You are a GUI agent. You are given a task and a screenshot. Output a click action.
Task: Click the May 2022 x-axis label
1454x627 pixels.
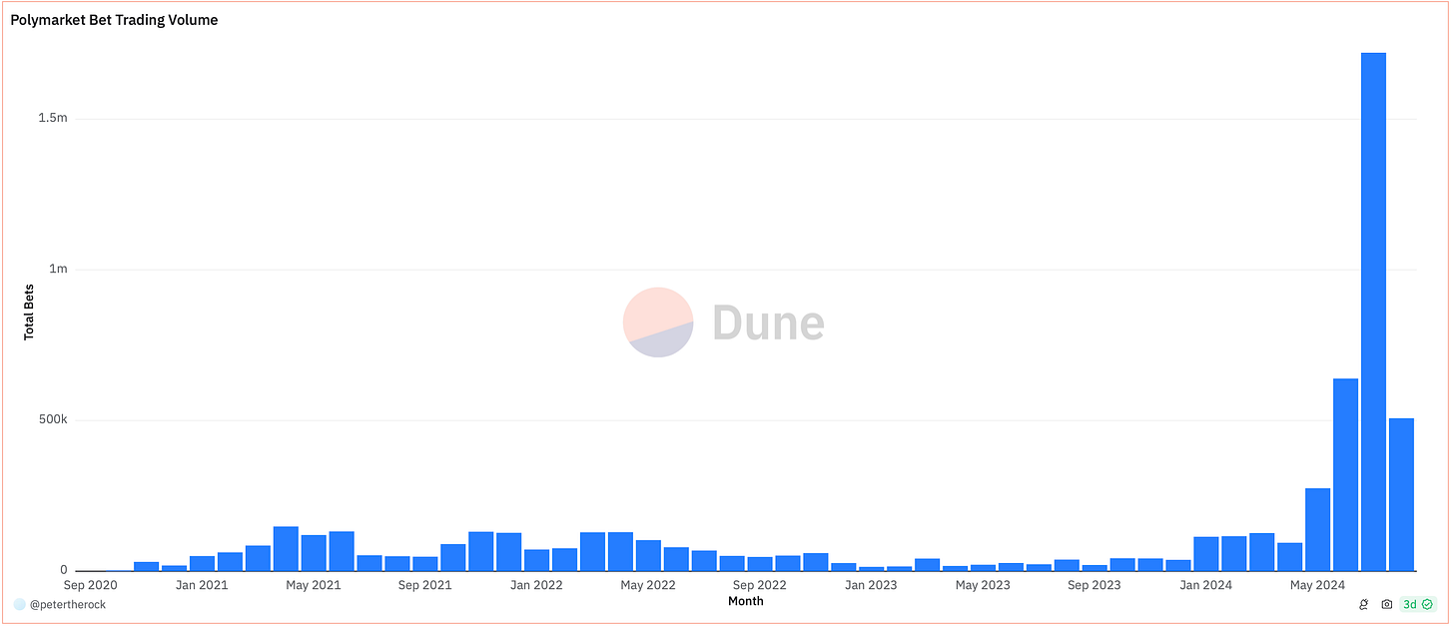tap(648, 585)
